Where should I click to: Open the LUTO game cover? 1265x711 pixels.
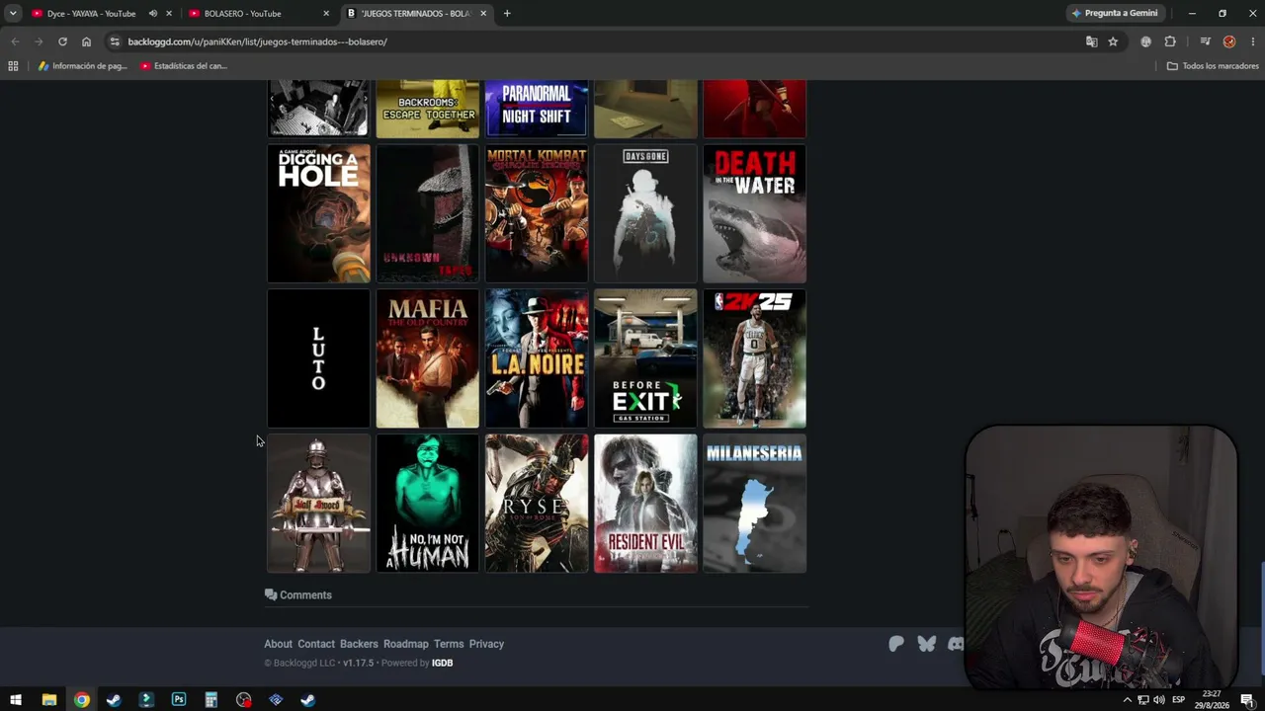(x=318, y=358)
